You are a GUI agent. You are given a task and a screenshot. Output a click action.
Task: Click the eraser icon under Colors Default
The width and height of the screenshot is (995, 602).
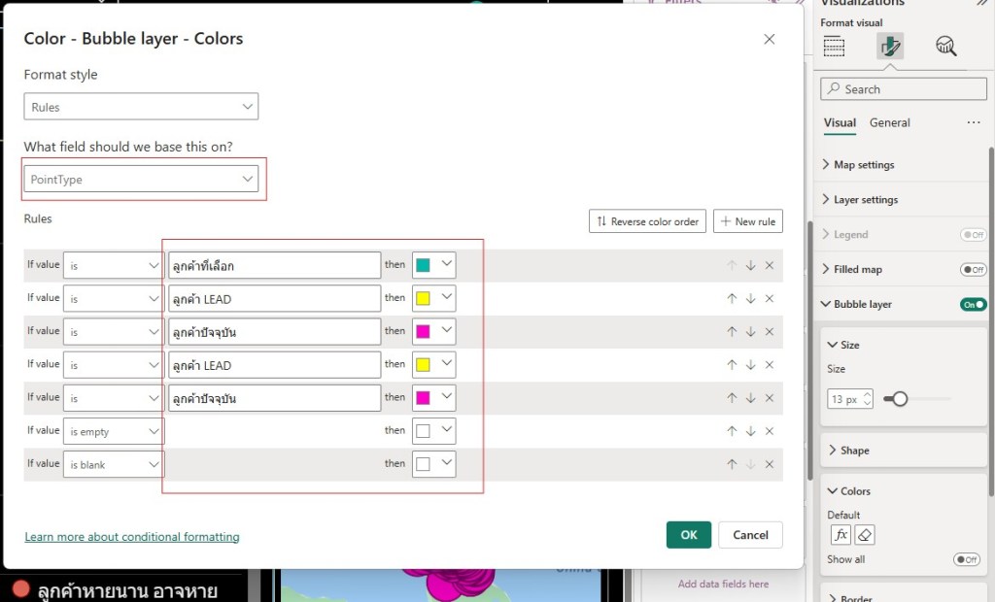tap(865, 535)
